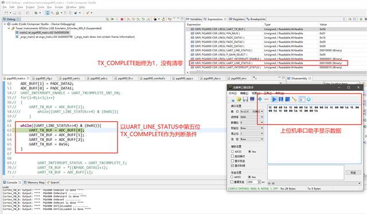Image resolution: width=367 pixels, height=214 pixels.
Task: Select ASCII receive mode radio button
Action: tap(232, 152)
